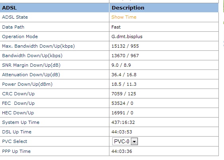The width and height of the screenshot is (224, 160).
Task: Select System Up Time value 437:16:32
Action: click(123, 122)
